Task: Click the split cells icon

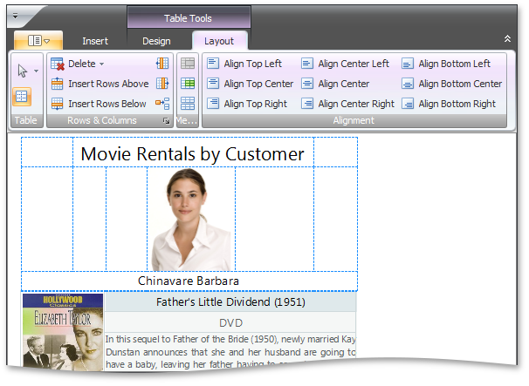Action: pyautogui.click(x=162, y=104)
